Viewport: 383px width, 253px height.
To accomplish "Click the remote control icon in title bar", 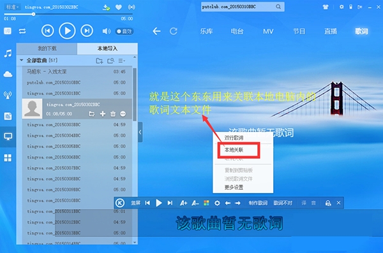I will coord(350,7).
